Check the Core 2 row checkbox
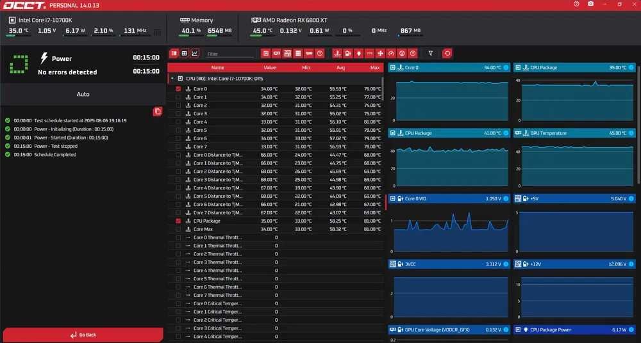Viewport: 641px width, 343px height. tap(178, 106)
